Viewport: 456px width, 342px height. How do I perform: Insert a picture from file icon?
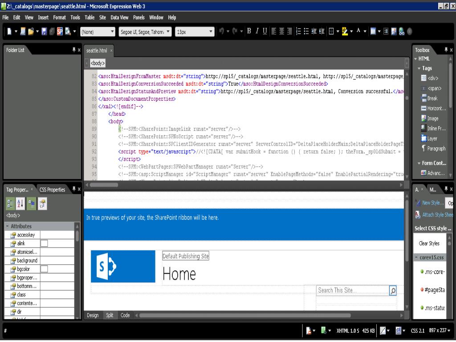[x=394, y=31]
